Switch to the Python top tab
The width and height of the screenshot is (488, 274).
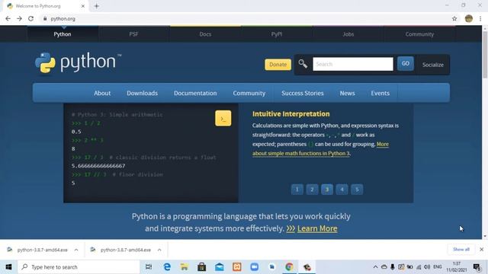[63, 34]
